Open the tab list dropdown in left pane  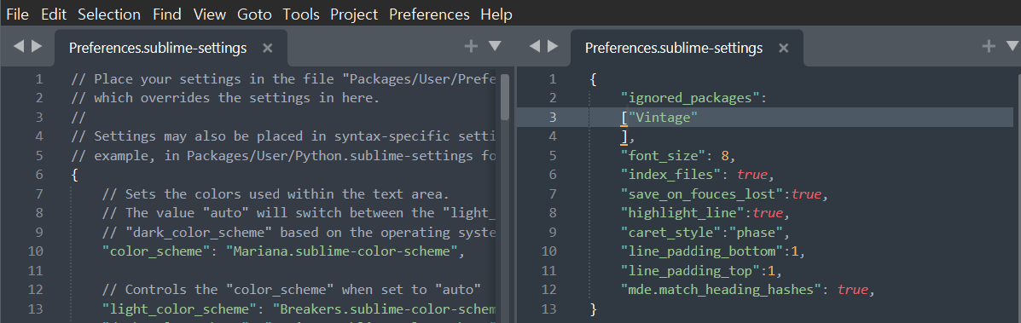[495, 45]
